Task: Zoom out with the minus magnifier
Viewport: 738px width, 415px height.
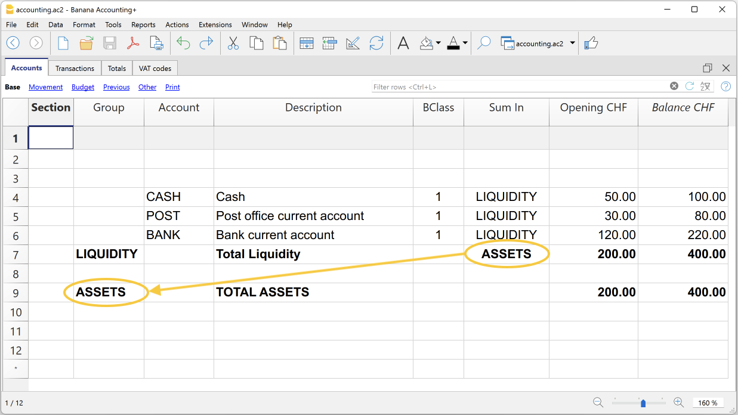Action: coord(598,402)
